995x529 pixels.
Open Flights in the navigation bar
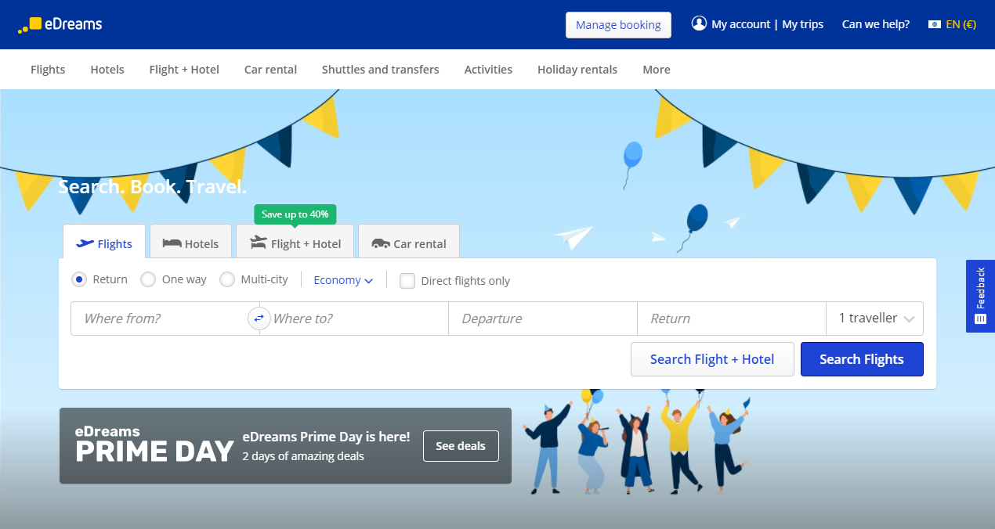pyautogui.click(x=48, y=69)
